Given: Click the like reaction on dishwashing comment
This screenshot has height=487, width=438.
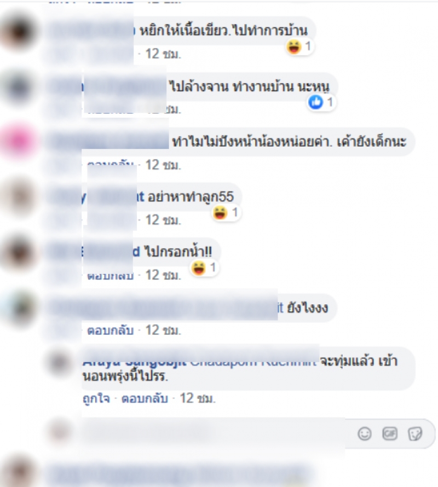Looking at the screenshot, I should (321, 102).
